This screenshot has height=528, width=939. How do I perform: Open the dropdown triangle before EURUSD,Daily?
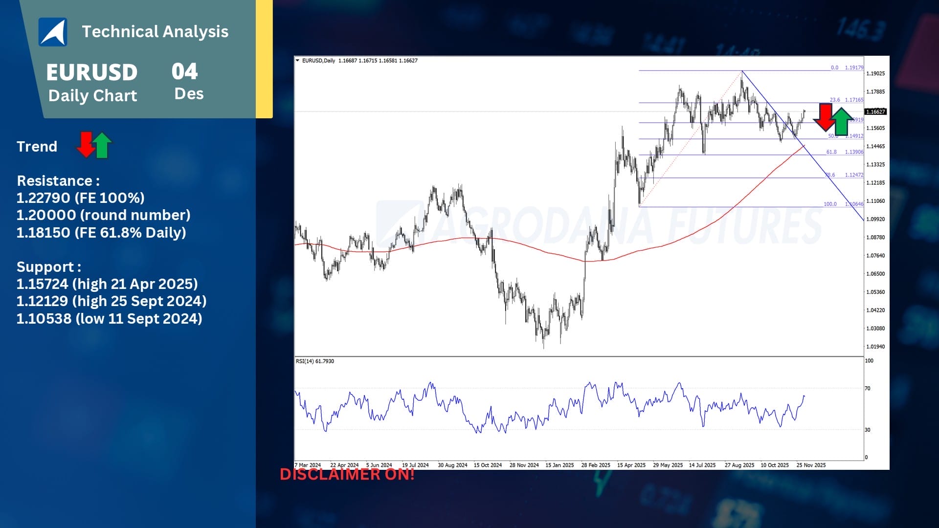coord(297,61)
